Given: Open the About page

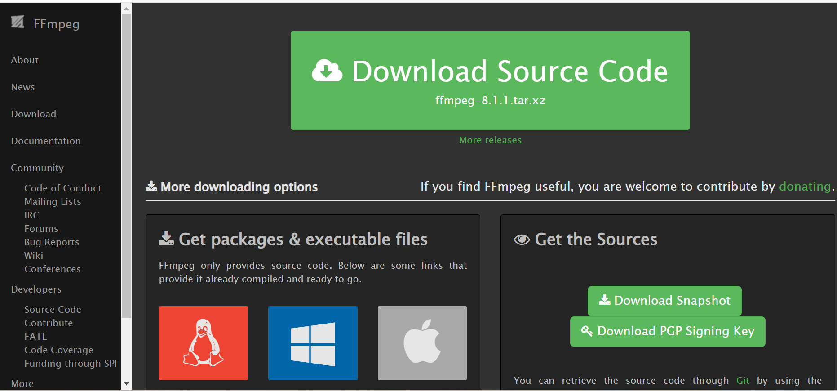Looking at the screenshot, I should pyautogui.click(x=25, y=60).
